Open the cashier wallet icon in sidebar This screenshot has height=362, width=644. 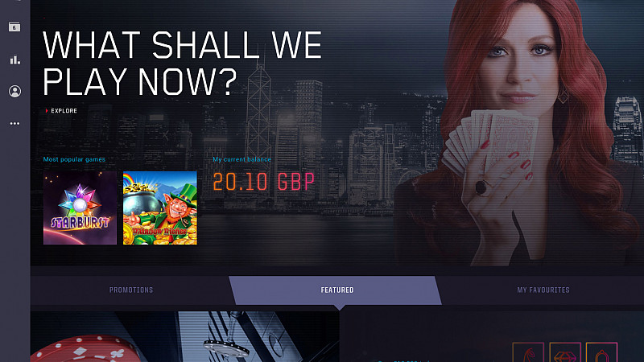14,27
